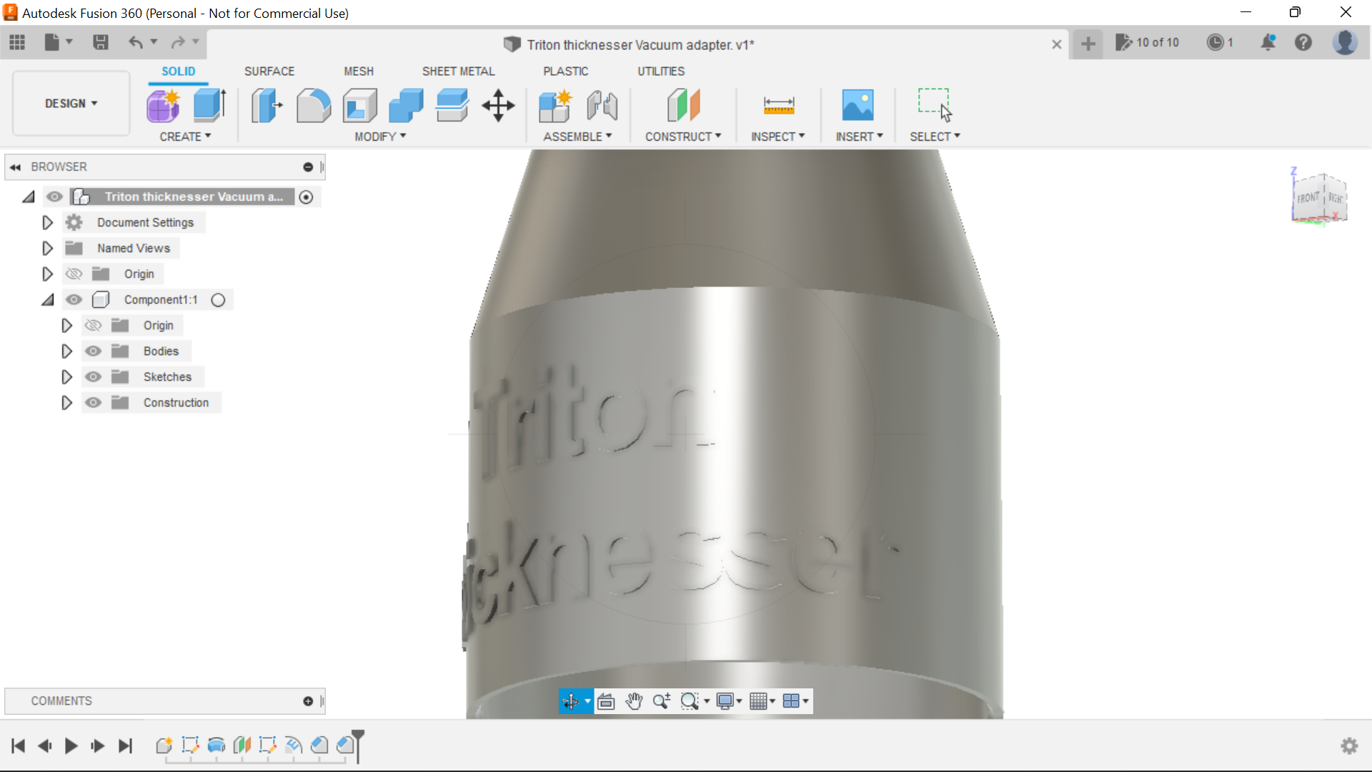Image resolution: width=1372 pixels, height=772 pixels.
Task: Select the Move/Copy tool
Action: point(497,105)
